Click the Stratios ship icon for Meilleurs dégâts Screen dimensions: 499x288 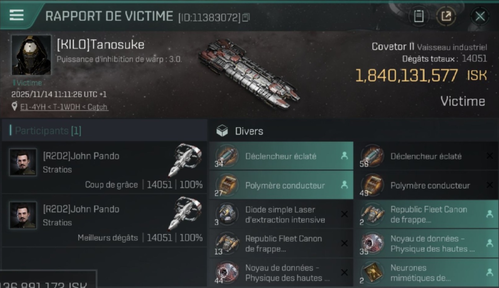point(185,213)
